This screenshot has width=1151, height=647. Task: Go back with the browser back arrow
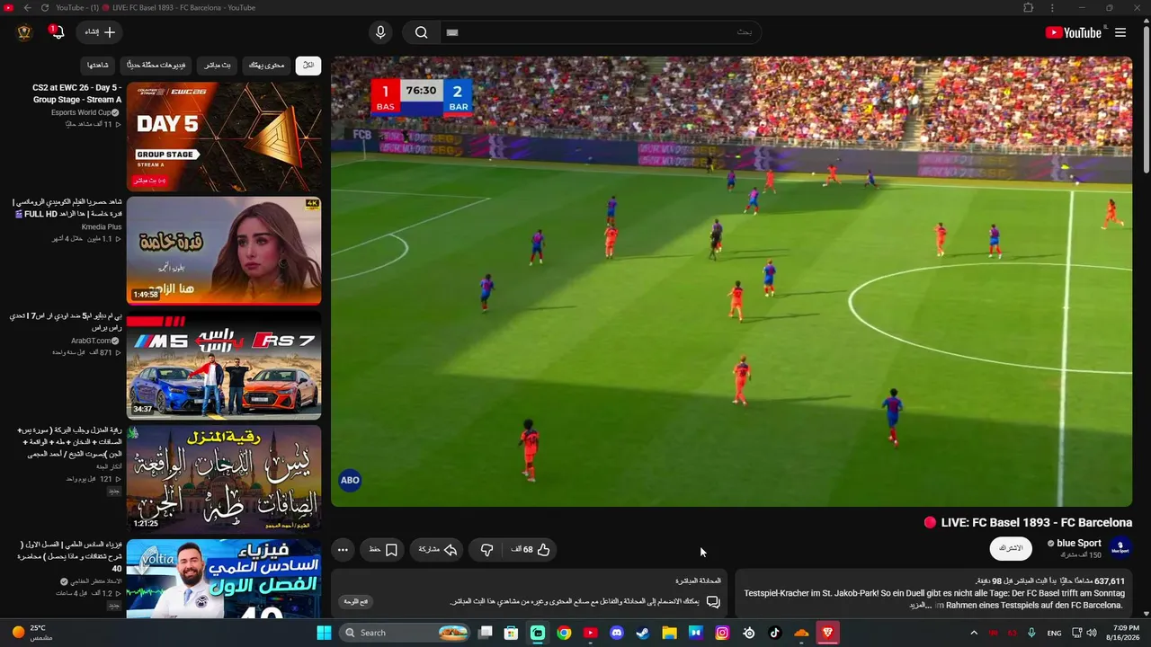coord(27,8)
